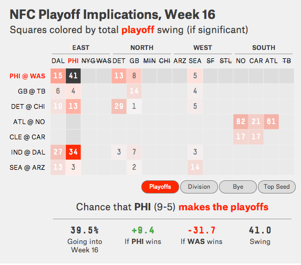The height and width of the screenshot is (265, 301).
Task: Click the DAL team column header
Action: click(58, 61)
